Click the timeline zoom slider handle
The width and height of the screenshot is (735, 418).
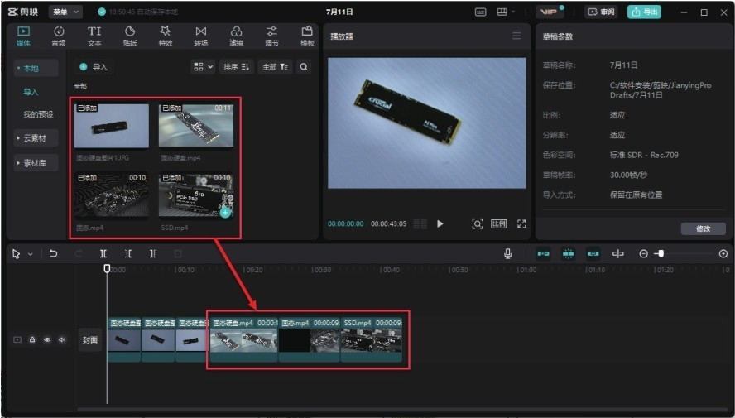coord(661,254)
